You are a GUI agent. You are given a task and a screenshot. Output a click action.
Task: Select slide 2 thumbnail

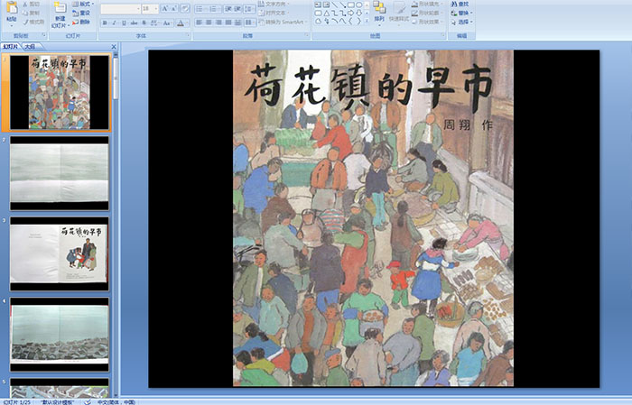(x=60, y=173)
